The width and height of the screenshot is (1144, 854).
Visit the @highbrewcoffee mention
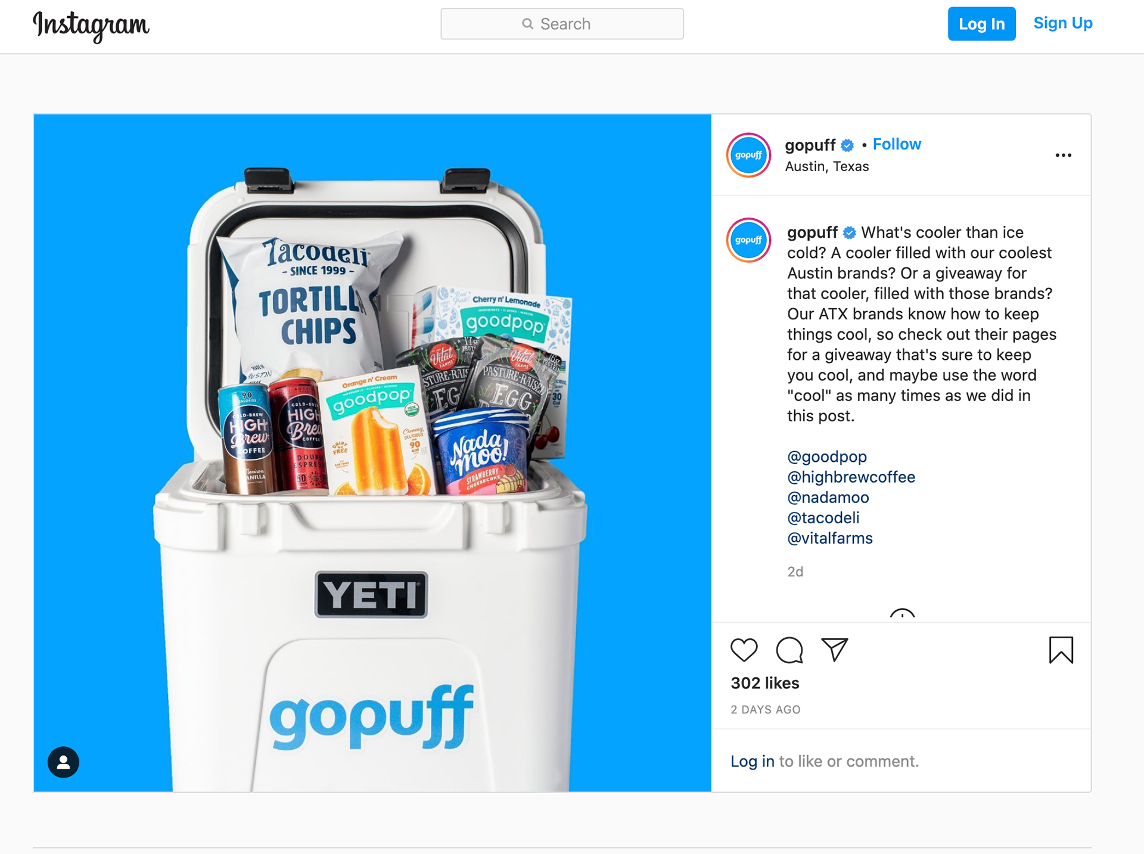click(x=851, y=477)
